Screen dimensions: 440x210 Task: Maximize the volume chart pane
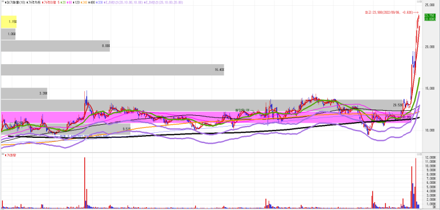(x=421, y=154)
